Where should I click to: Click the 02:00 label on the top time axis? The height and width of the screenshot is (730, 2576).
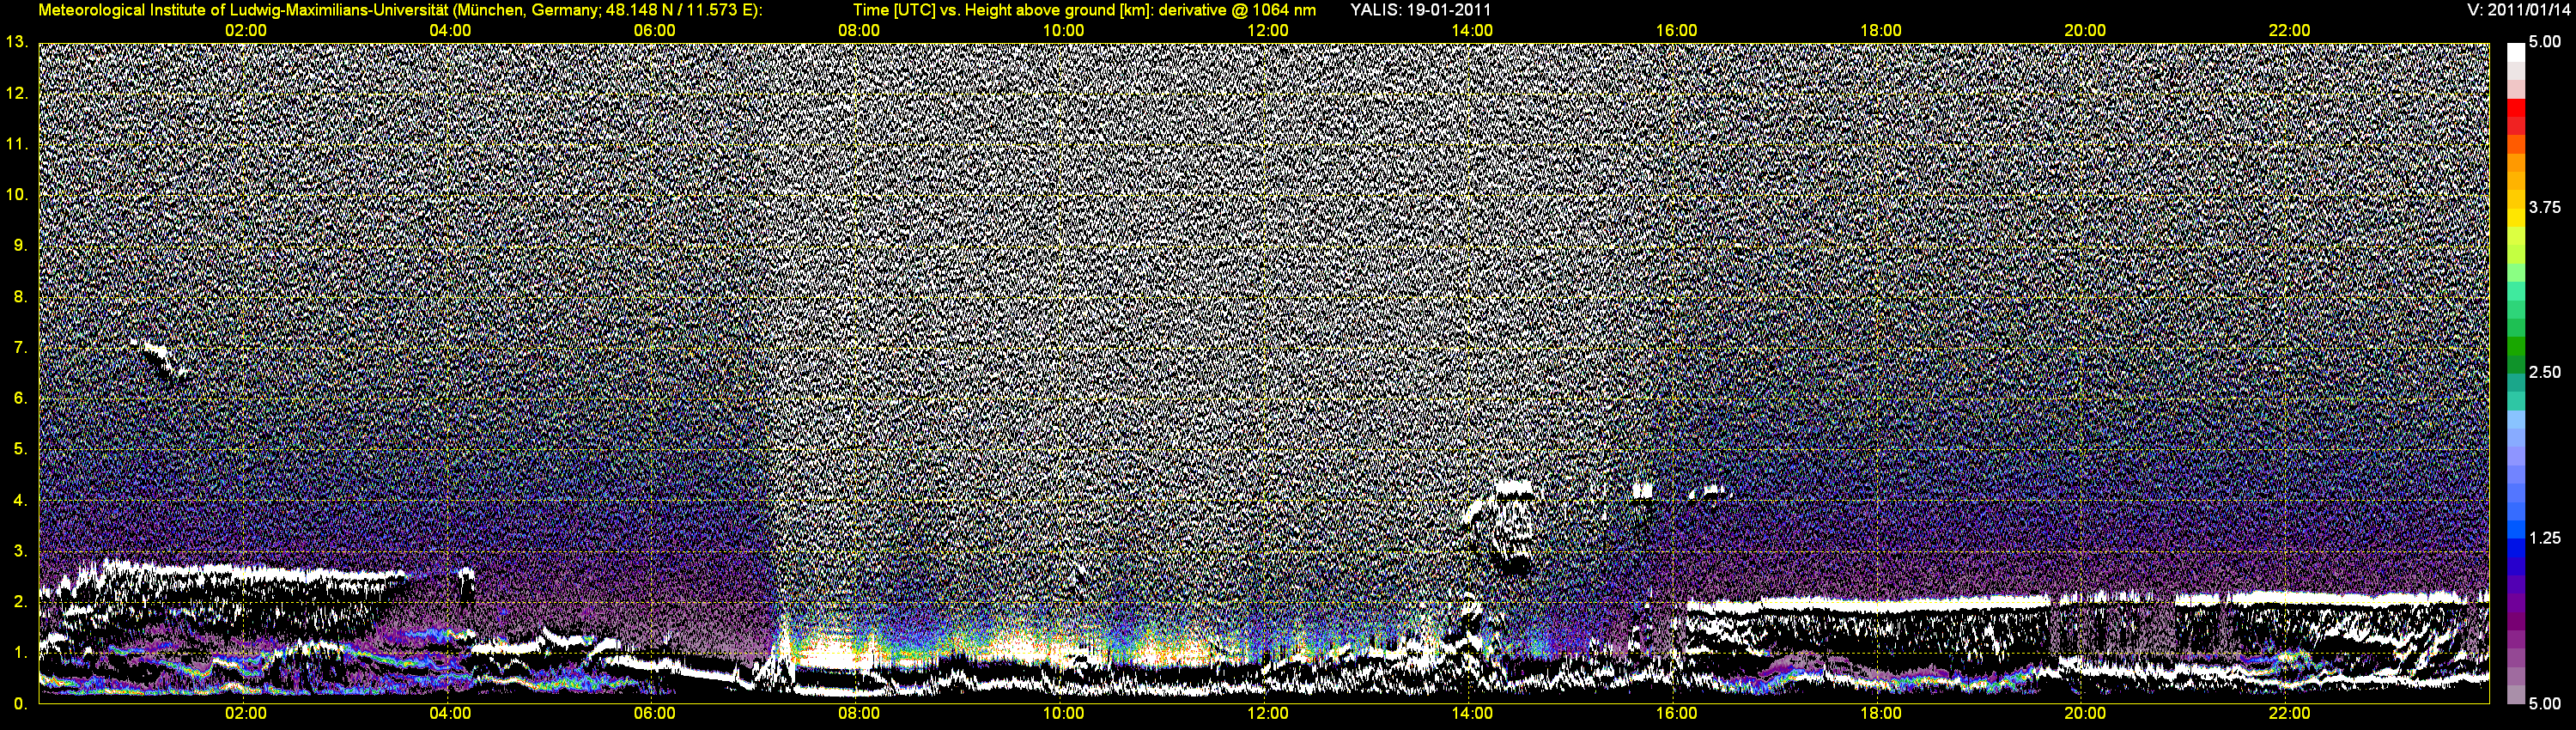tap(246, 31)
